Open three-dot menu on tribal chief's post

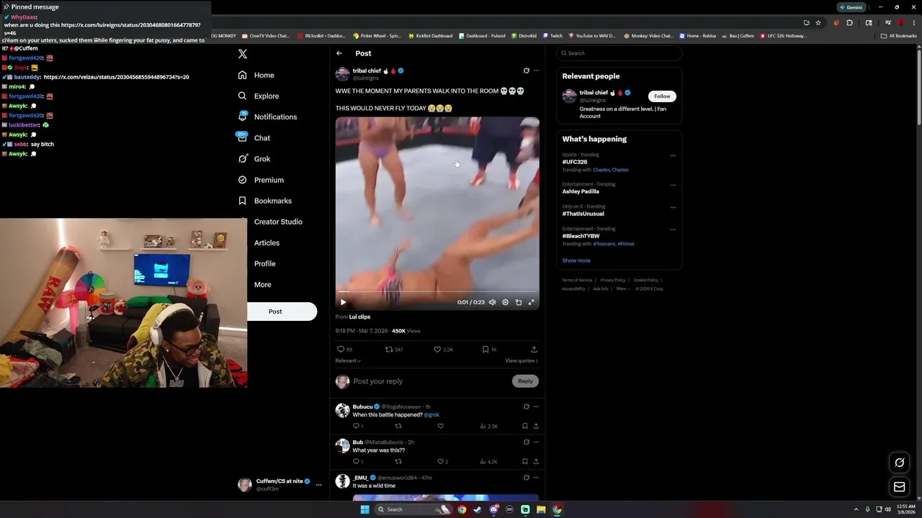point(536,71)
